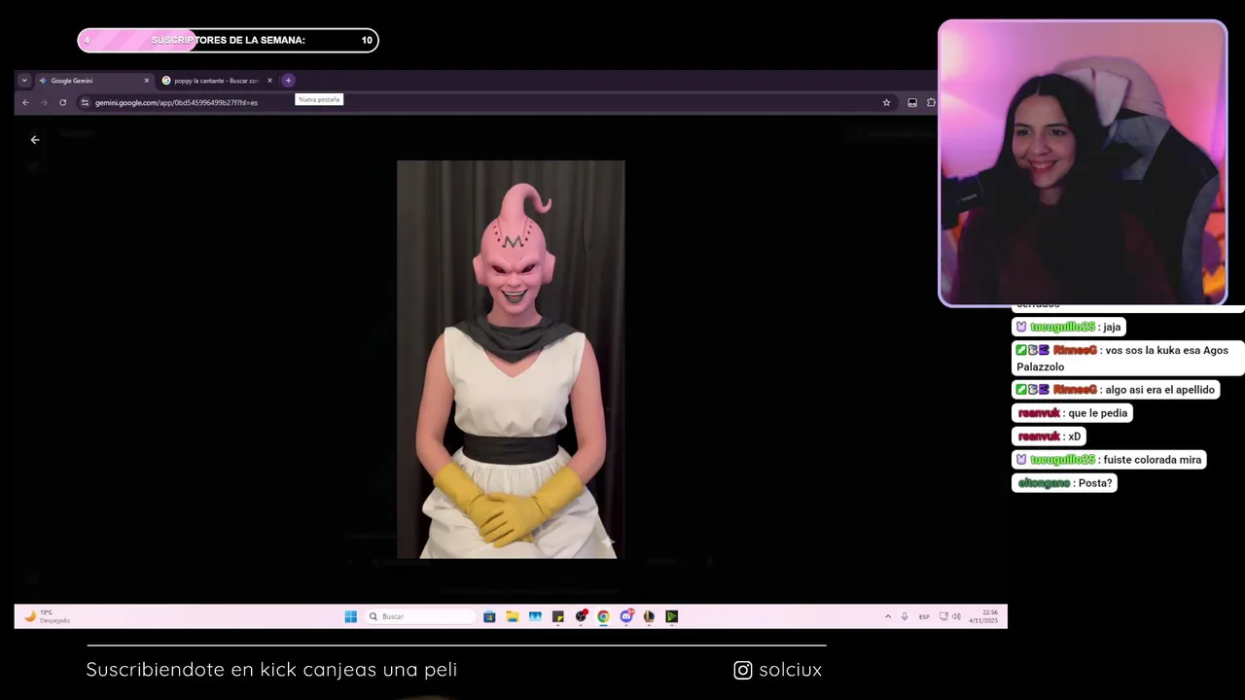The height and width of the screenshot is (700, 1245).
Task: Open the League of Legends taskbar icon
Action: click(649, 616)
